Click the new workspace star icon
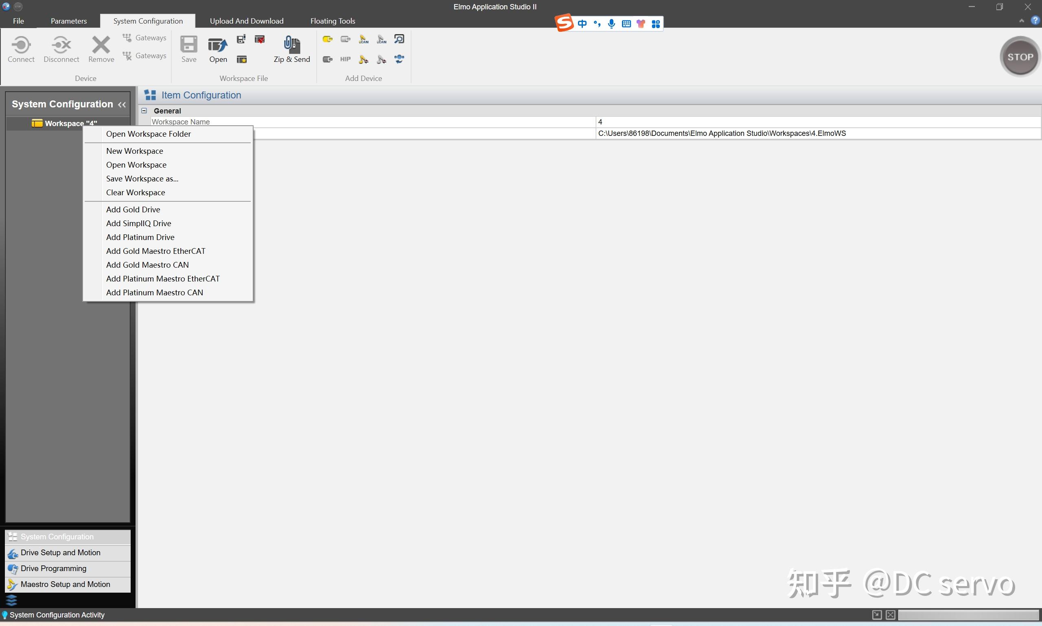The width and height of the screenshot is (1042, 626). (241, 59)
